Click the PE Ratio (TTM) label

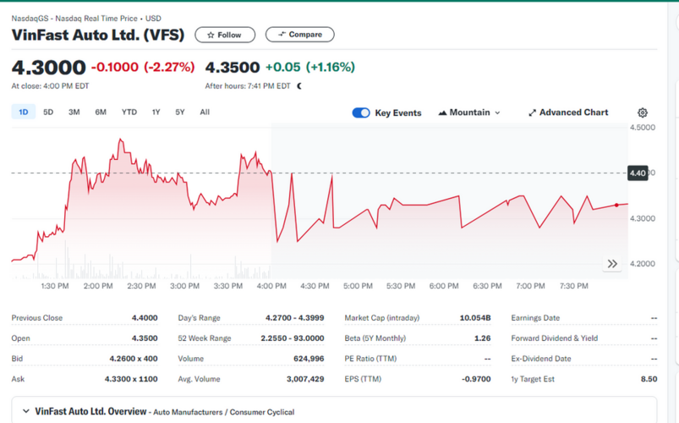[370, 359]
